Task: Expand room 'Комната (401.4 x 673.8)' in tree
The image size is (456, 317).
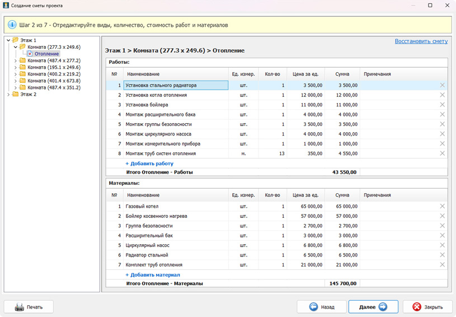Action: (x=16, y=81)
